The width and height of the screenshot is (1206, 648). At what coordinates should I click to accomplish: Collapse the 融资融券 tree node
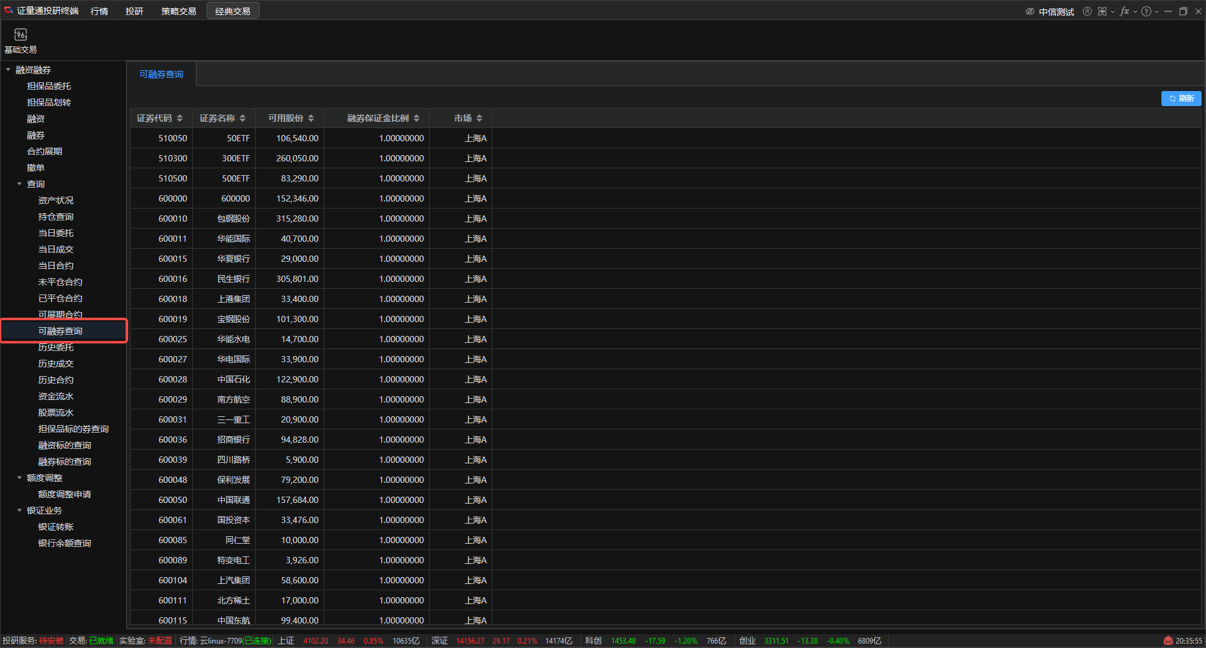coord(8,70)
